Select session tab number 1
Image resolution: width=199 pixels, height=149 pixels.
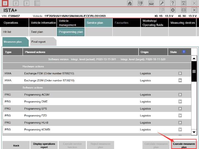[5, 3]
